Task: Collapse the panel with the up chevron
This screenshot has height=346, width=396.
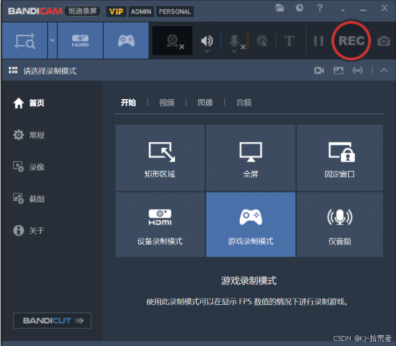Action: point(384,70)
